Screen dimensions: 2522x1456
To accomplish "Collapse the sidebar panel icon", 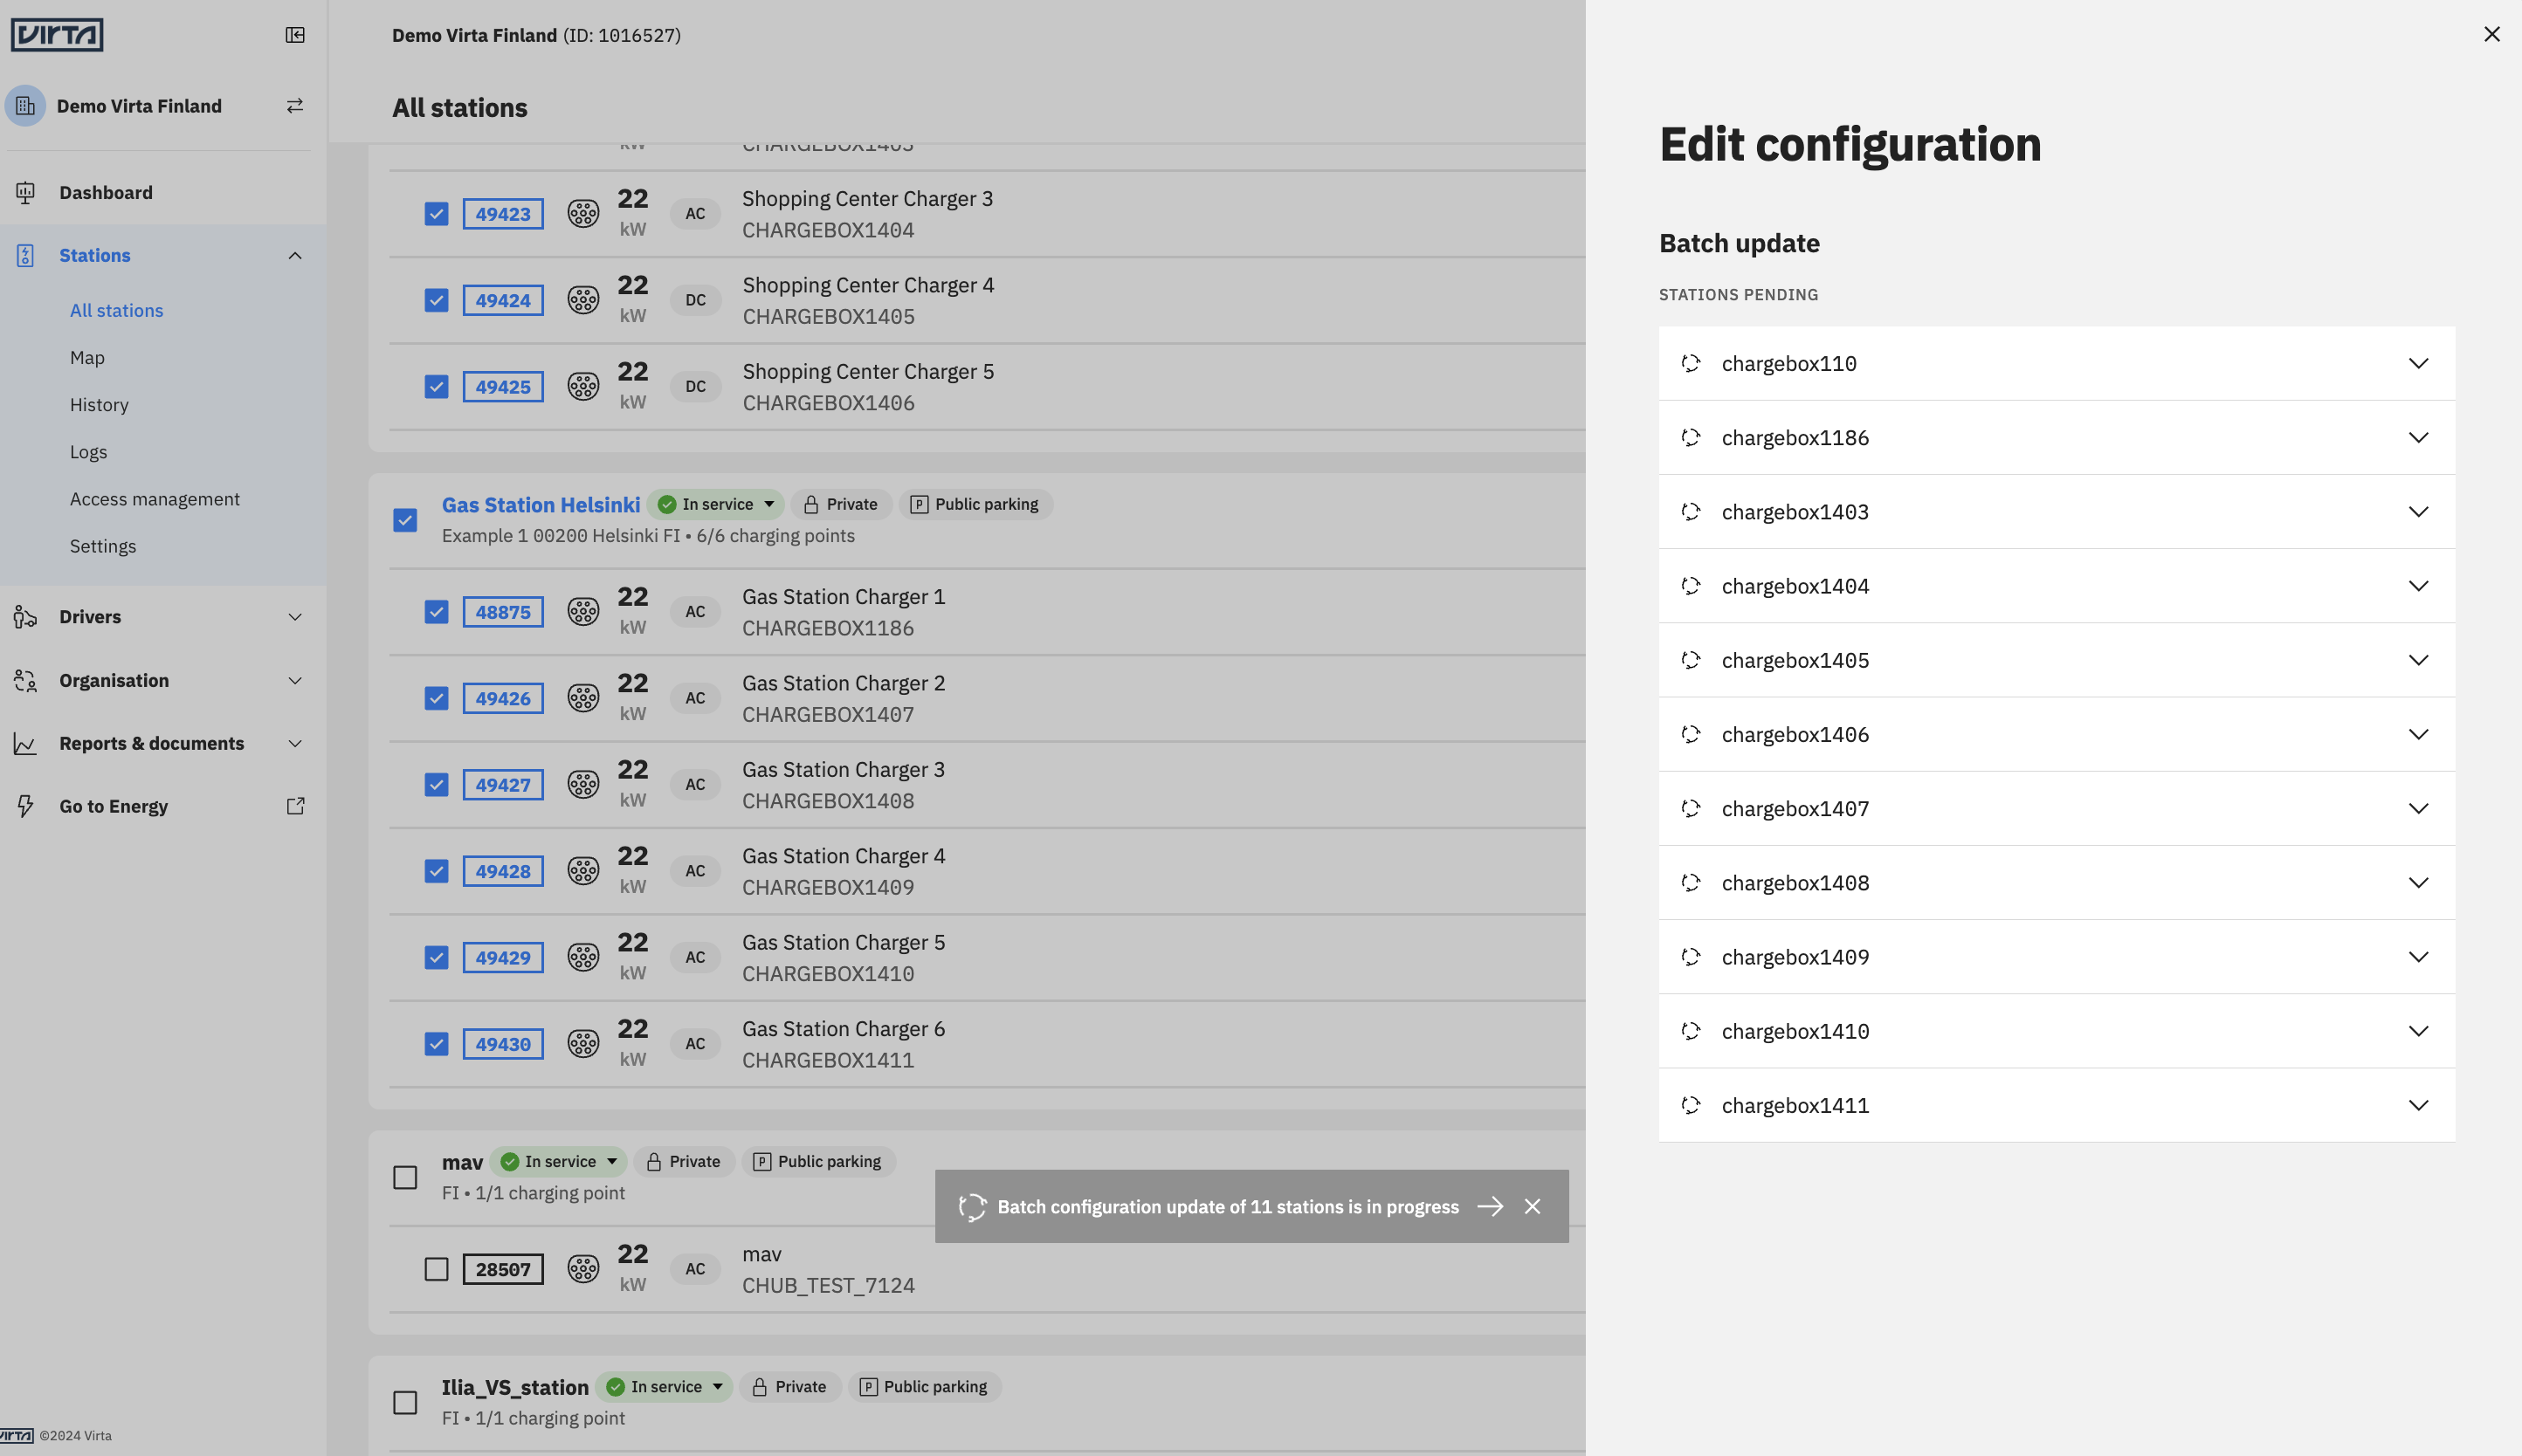I will click(x=295, y=35).
